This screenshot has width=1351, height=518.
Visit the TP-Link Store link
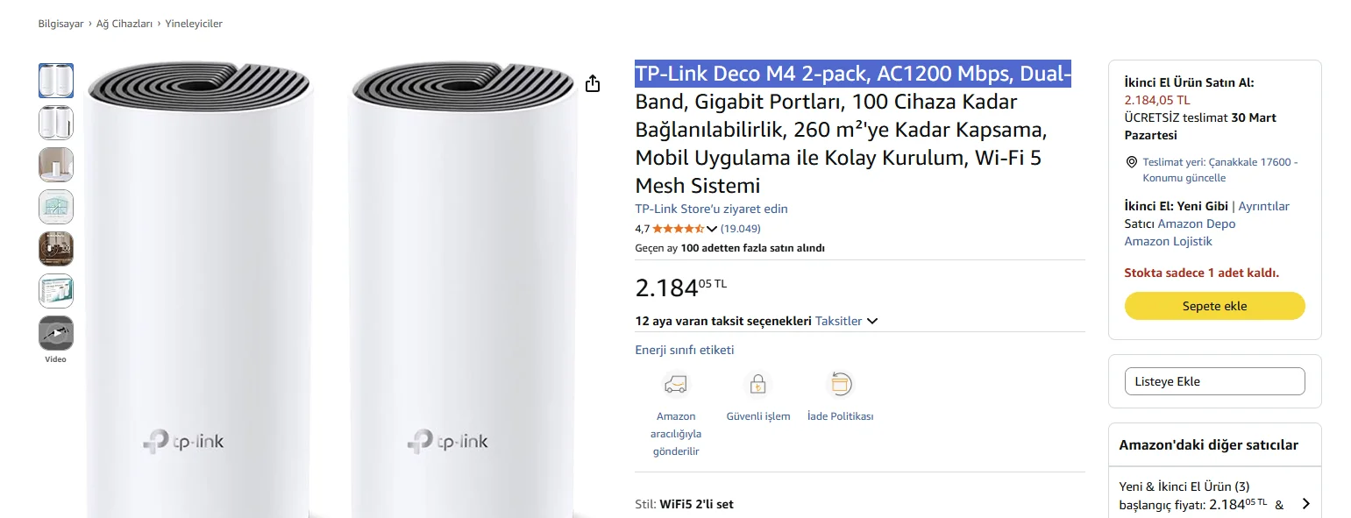click(x=711, y=209)
